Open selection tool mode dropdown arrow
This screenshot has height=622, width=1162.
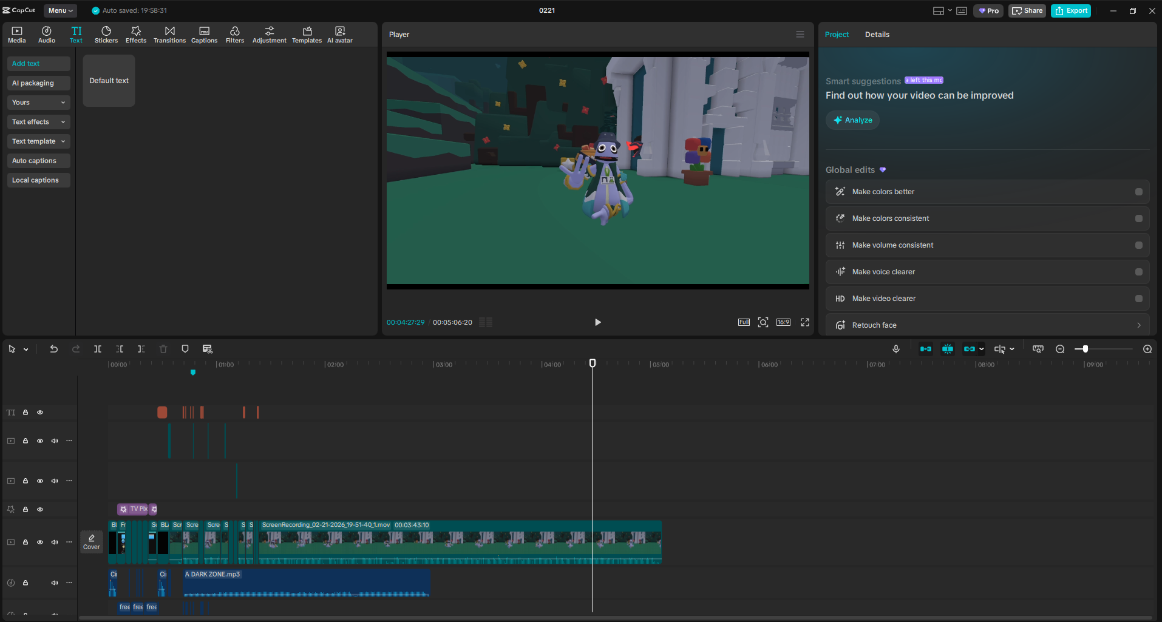(x=26, y=350)
